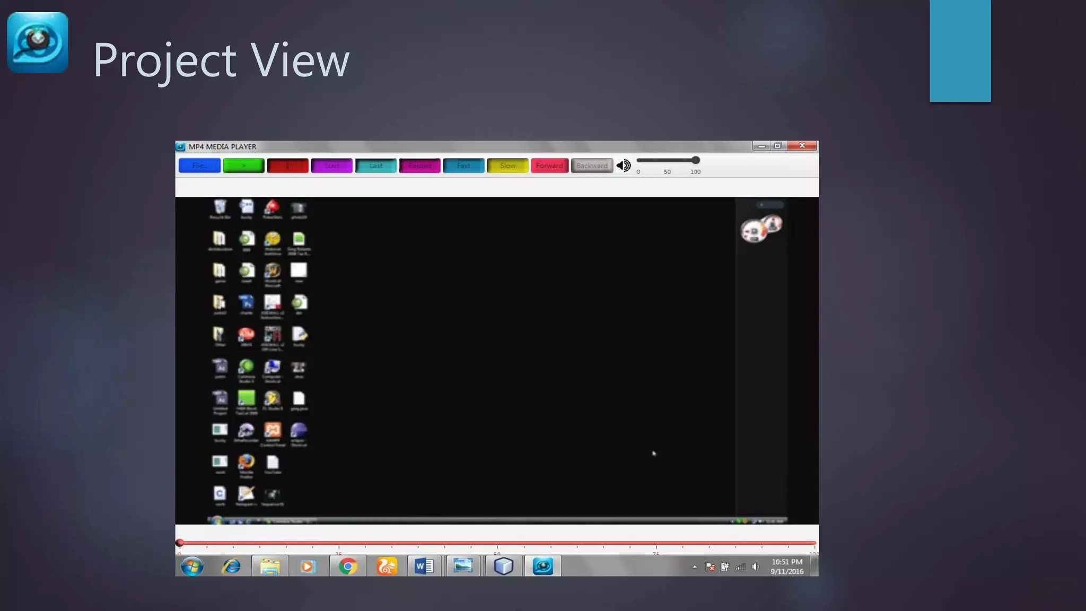Open Internet Explorer from taskbar

tap(231, 566)
